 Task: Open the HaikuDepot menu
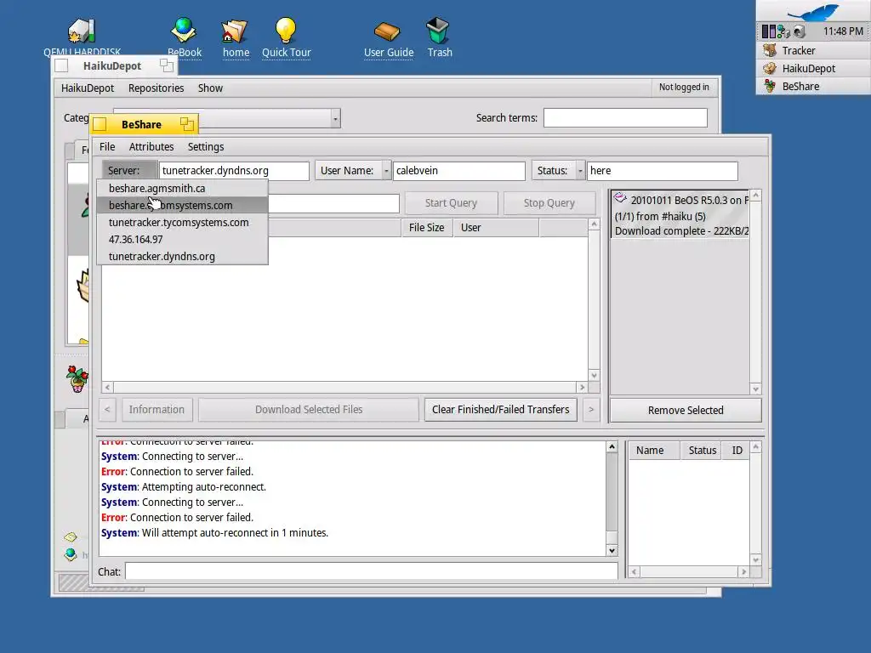[x=88, y=88]
